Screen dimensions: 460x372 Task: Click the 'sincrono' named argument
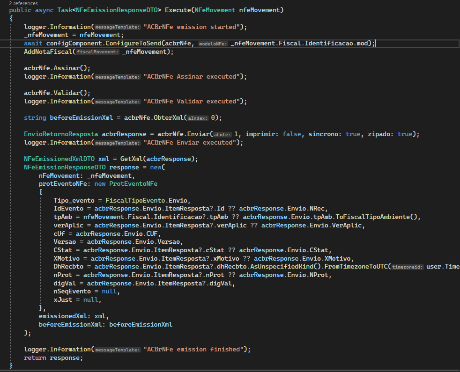click(323, 134)
